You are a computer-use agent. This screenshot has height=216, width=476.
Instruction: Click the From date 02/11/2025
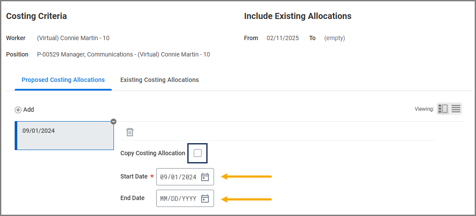click(x=283, y=38)
